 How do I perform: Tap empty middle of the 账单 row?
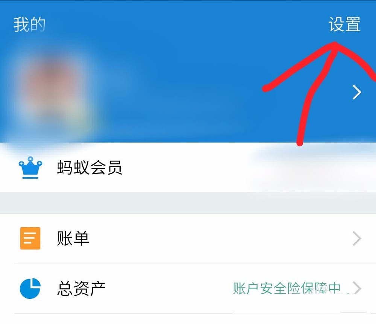(216, 238)
